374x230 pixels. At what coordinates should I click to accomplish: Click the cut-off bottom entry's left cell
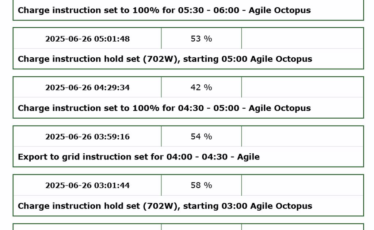coord(87,227)
